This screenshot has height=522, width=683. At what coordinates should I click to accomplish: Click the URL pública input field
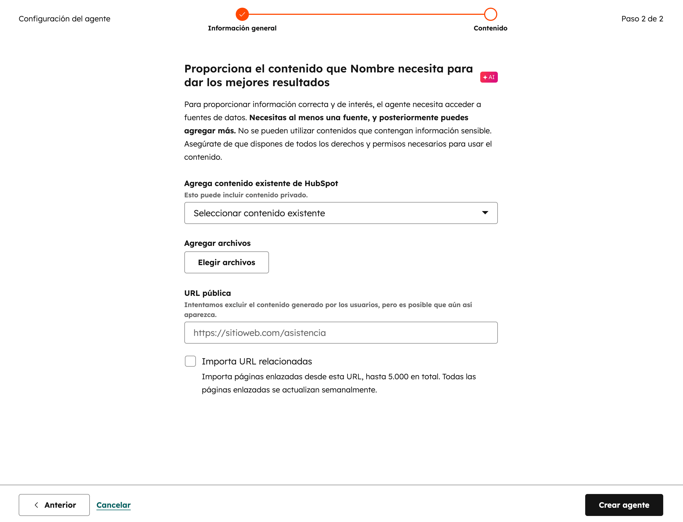(341, 332)
